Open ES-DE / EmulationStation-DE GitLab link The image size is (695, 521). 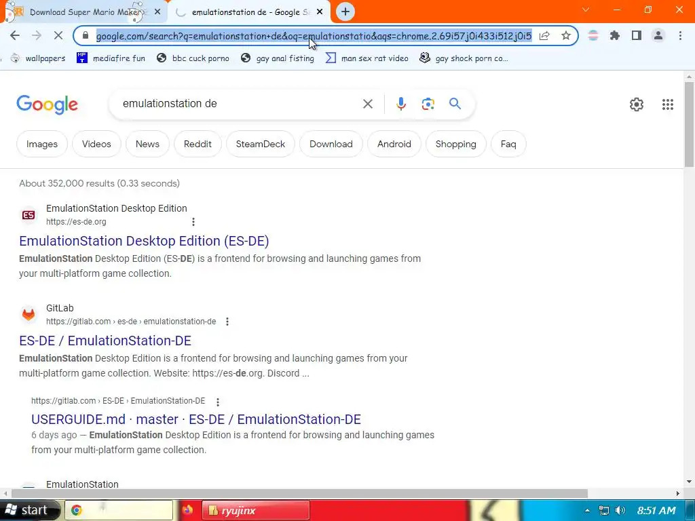pos(105,341)
